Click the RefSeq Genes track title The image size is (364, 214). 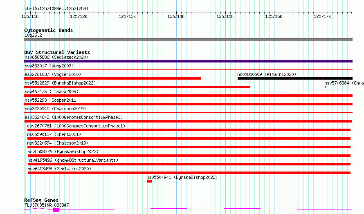point(41,200)
